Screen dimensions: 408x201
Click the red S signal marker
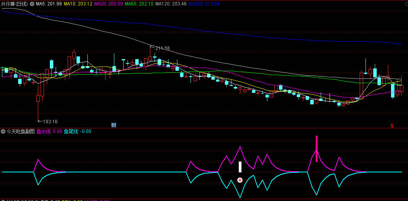tap(392, 125)
